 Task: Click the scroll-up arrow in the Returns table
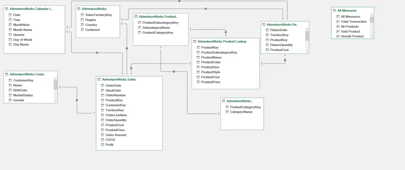pyautogui.click(x=307, y=29)
